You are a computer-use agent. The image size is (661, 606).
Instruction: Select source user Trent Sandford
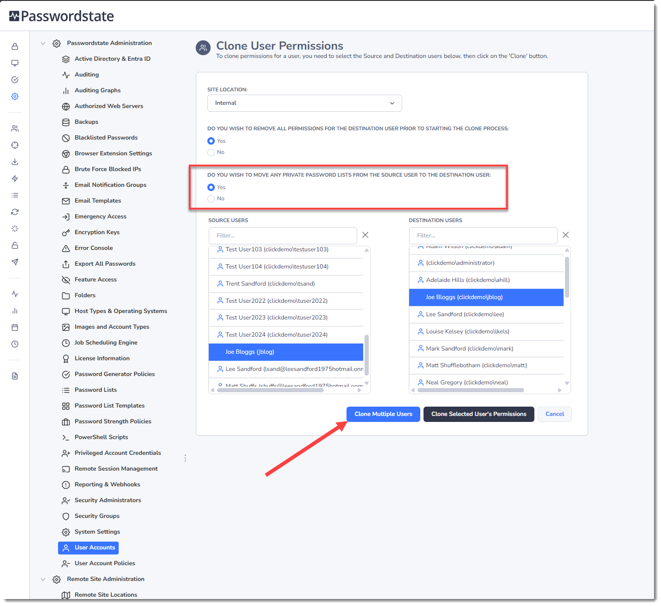[286, 284]
